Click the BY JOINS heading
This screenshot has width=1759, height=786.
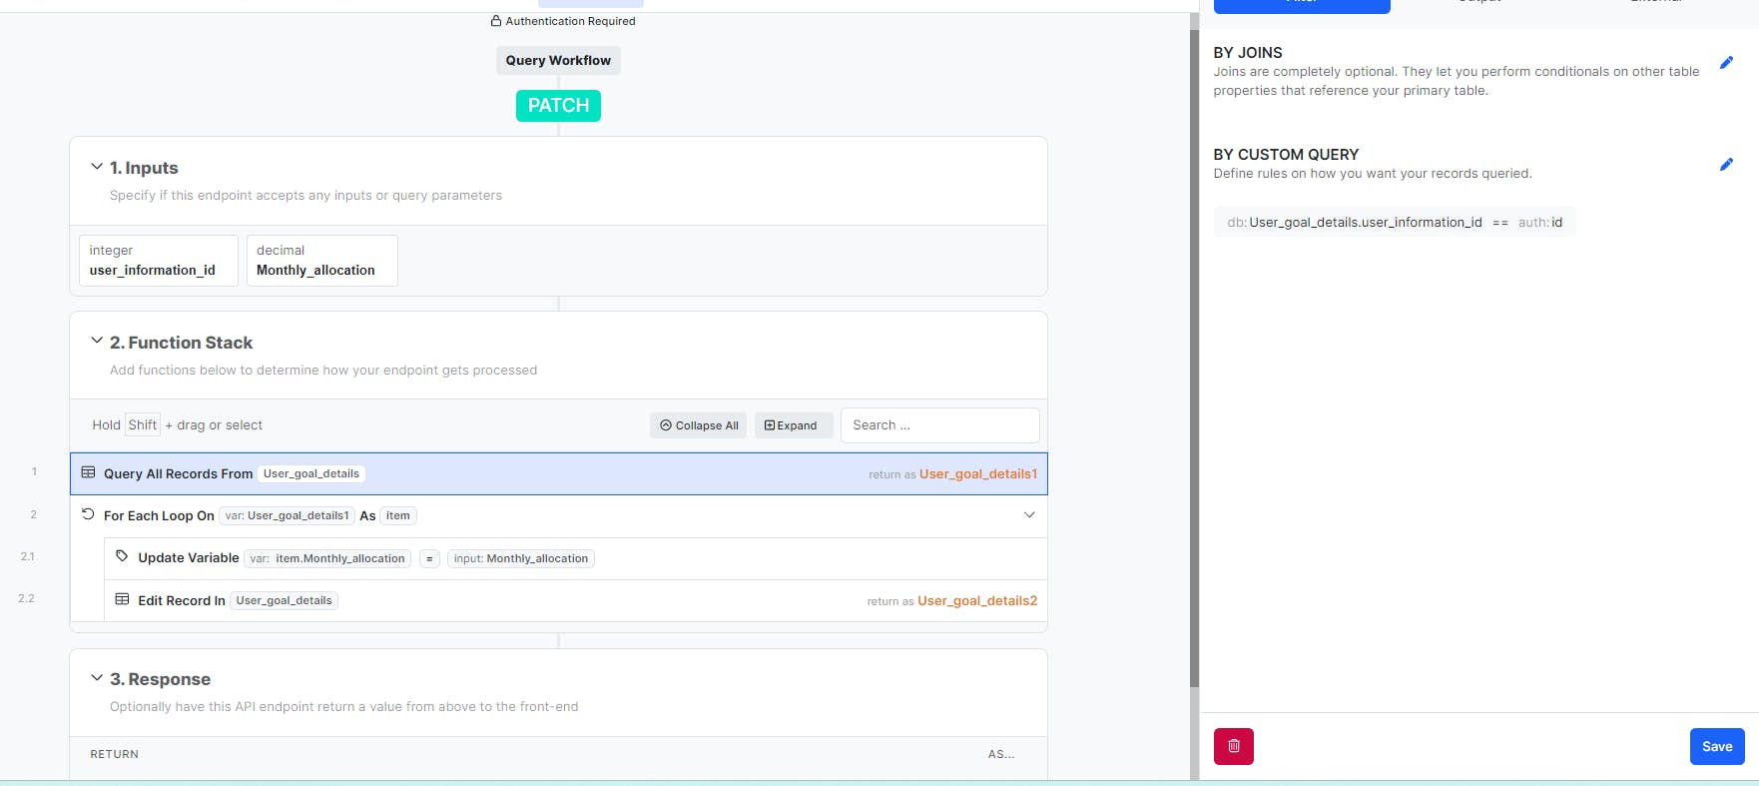1248,53
